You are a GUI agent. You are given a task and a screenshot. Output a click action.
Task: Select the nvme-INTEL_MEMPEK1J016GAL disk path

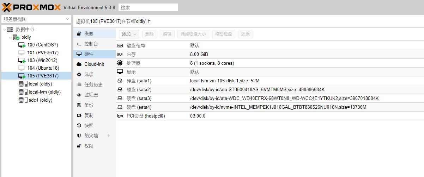(x=278, y=107)
